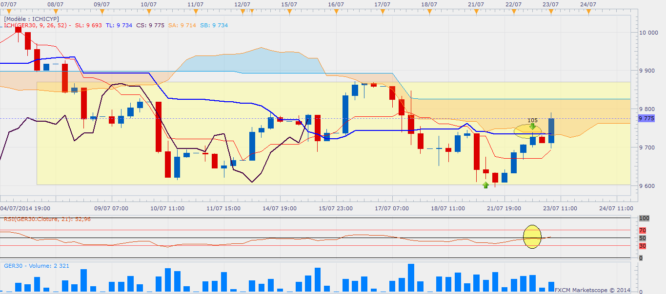This screenshot has height=294, width=666.
Task: Click the TL: 9 734 blue value
Action: 118,25
